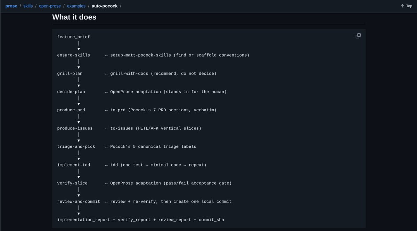The image size is (417, 231).
Task: Navigate to the open-prose breadcrumb folder
Action: point(50,6)
